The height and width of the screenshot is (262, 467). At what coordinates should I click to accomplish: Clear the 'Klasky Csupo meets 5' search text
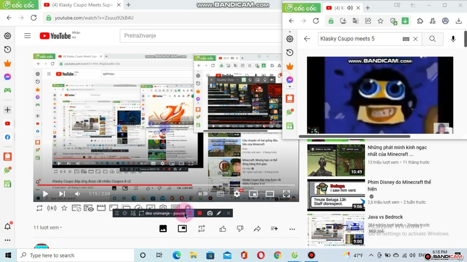pyautogui.click(x=415, y=39)
